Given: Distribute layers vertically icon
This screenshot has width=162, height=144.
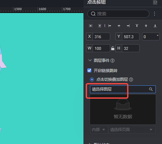Looking at the screenshot, I should click(x=100, y=26).
